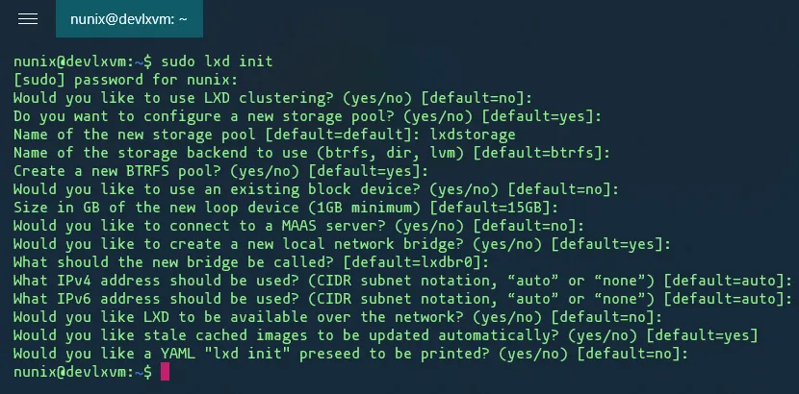Click the local network bridge question line

(342, 242)
